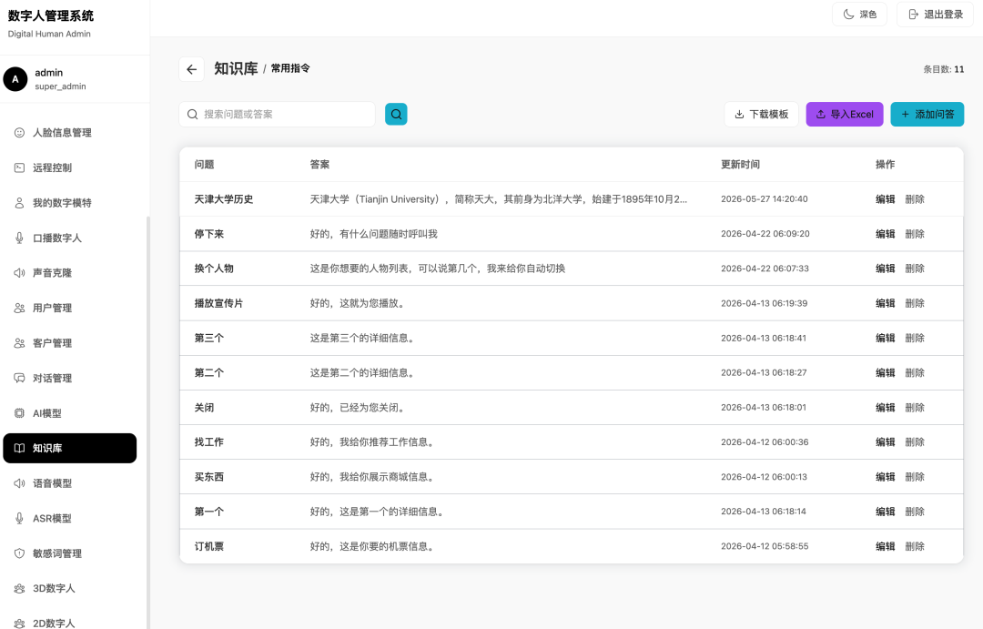Click the ASR模型 microphone icon
This screenshot has width=983, height=629.
pyautogui.click(x=19, y=519)
